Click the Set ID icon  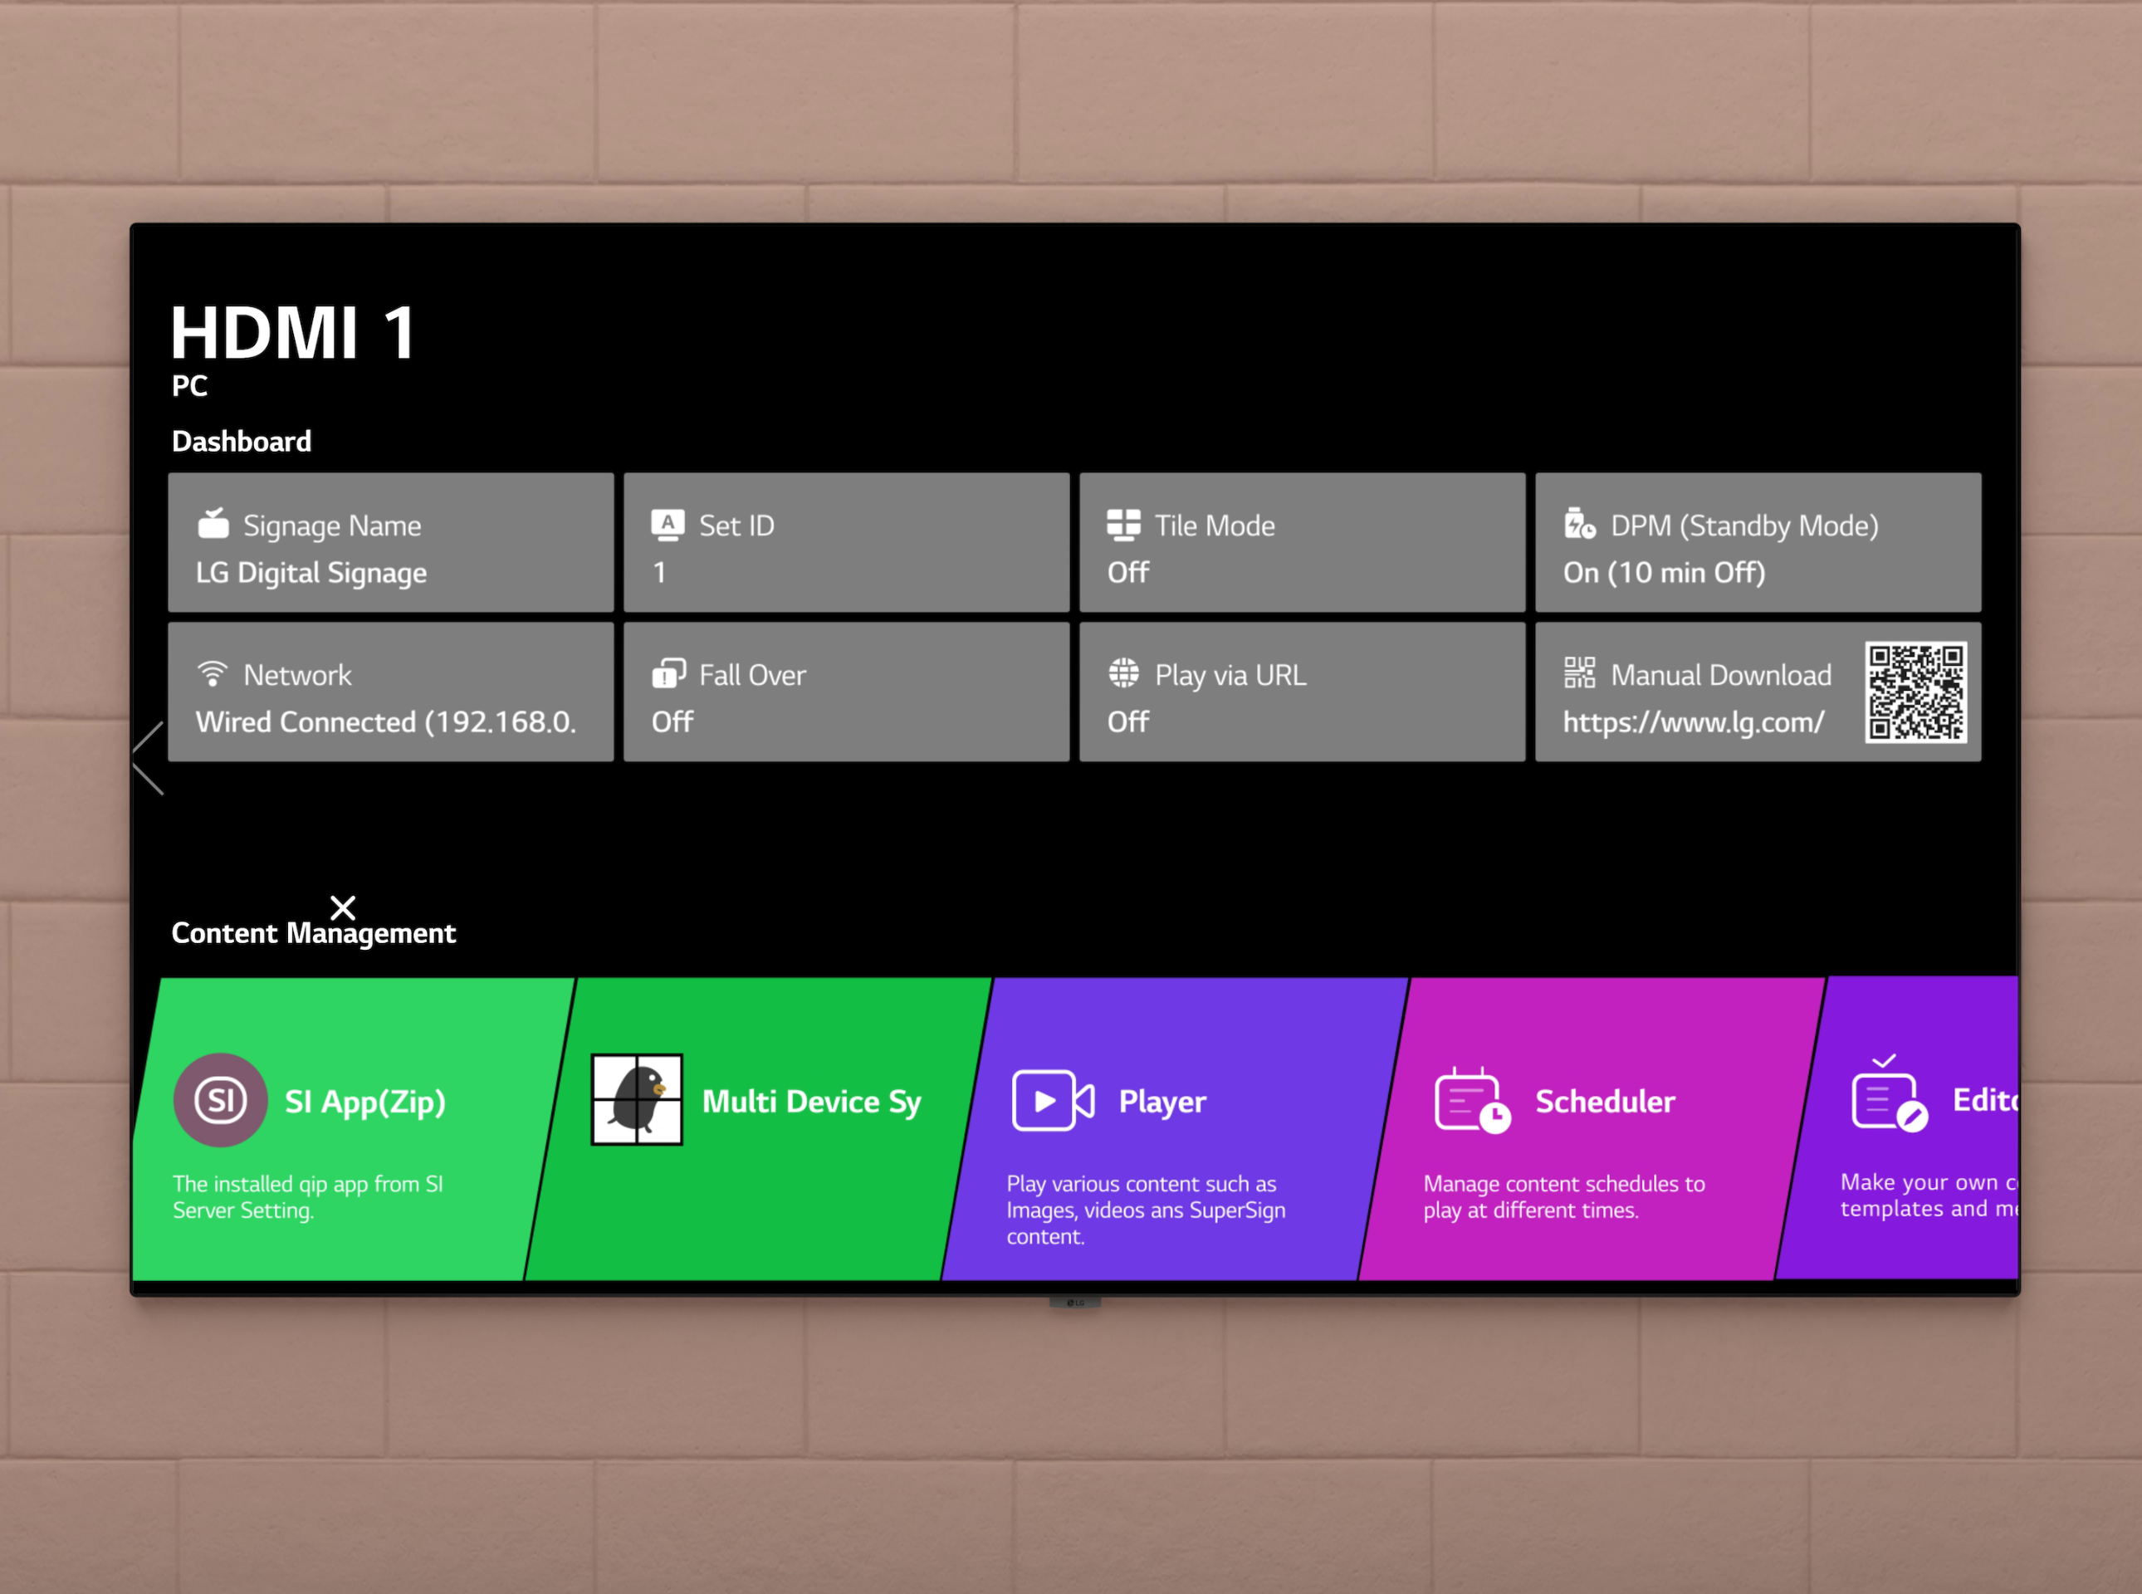point(667,524)
